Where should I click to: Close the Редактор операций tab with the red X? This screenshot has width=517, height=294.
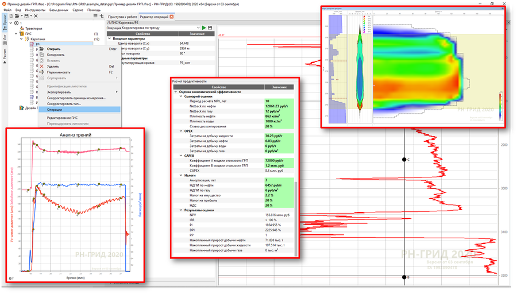tap(171, 17)
